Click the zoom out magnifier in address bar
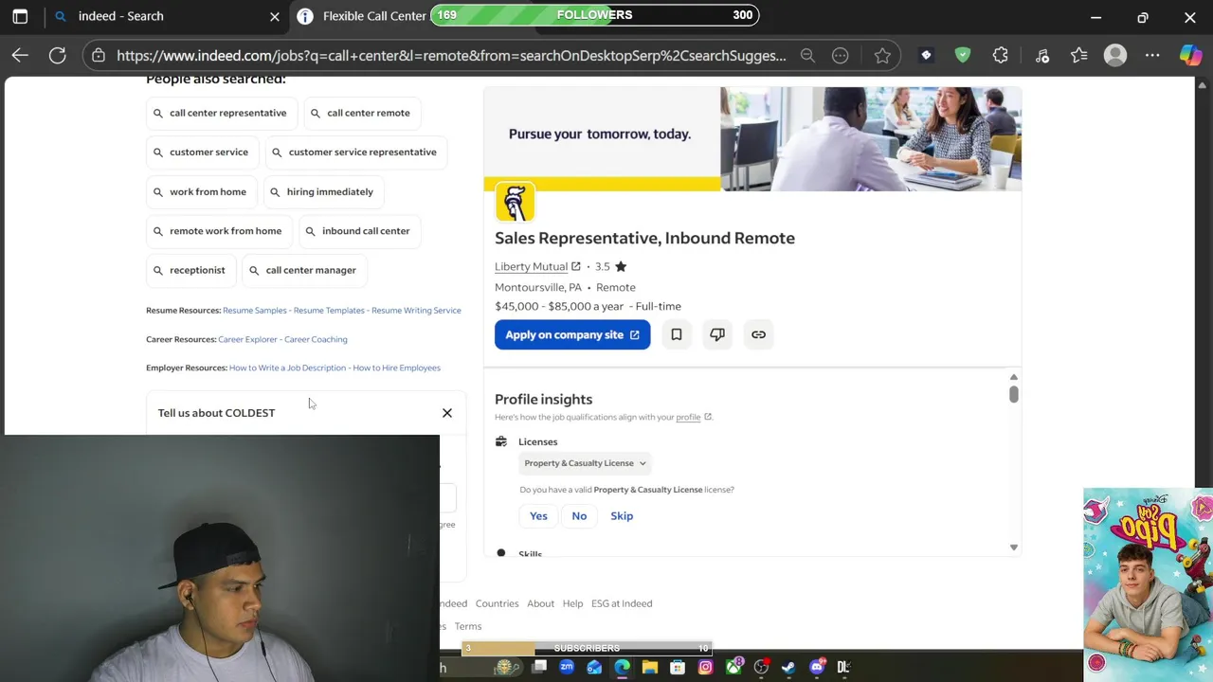1213x682 pixels. (x=807, y=56)
